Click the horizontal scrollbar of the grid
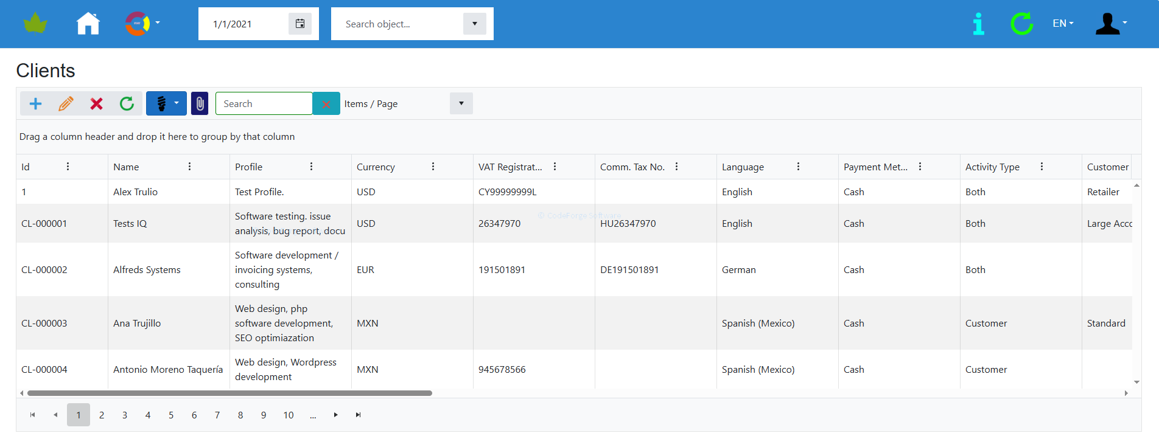The height and width of the screenshot is (433, 1159). [229, 393]
